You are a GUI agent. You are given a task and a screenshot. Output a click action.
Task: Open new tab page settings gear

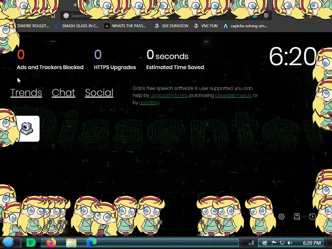[x=281, y=216]
